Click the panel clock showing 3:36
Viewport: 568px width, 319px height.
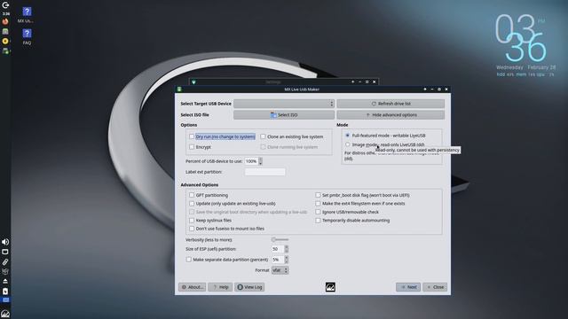coord(6,14)
